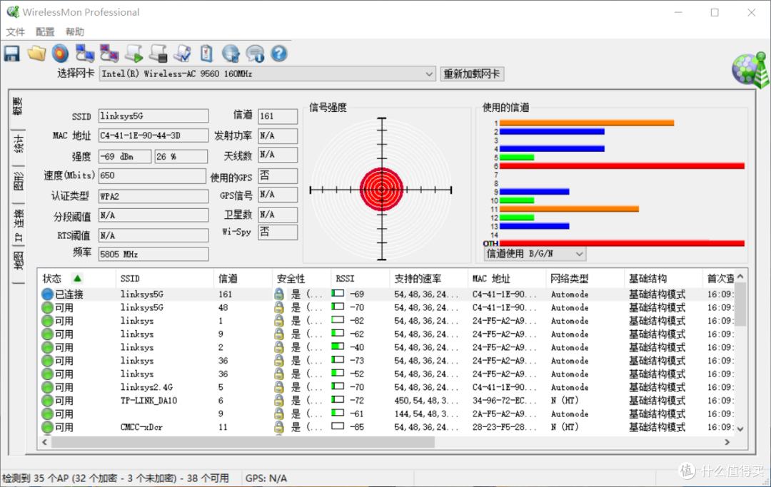Click the red channel 6 usage bar
This screenshot has width=771, height=487.
622,166
